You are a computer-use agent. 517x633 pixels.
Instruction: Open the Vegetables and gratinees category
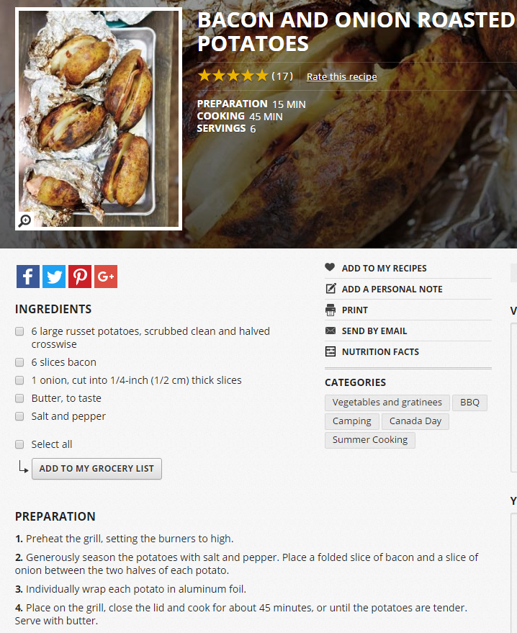click(387, 403)
